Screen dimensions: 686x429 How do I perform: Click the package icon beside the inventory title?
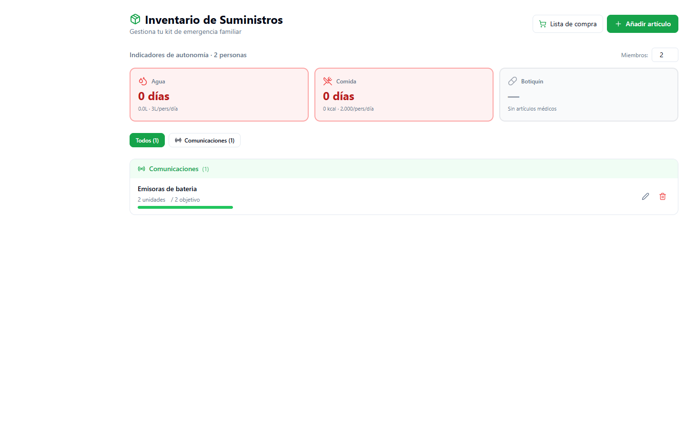coord(135,19)
